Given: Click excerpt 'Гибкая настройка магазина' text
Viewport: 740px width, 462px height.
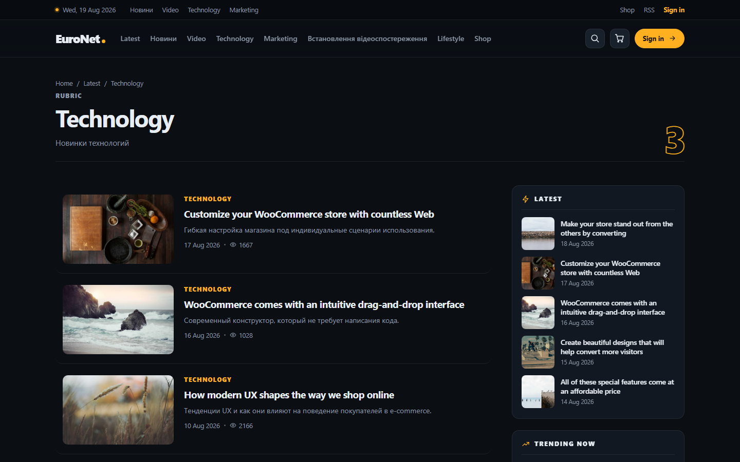Looking at the screenshot, I should coord(309,230).
